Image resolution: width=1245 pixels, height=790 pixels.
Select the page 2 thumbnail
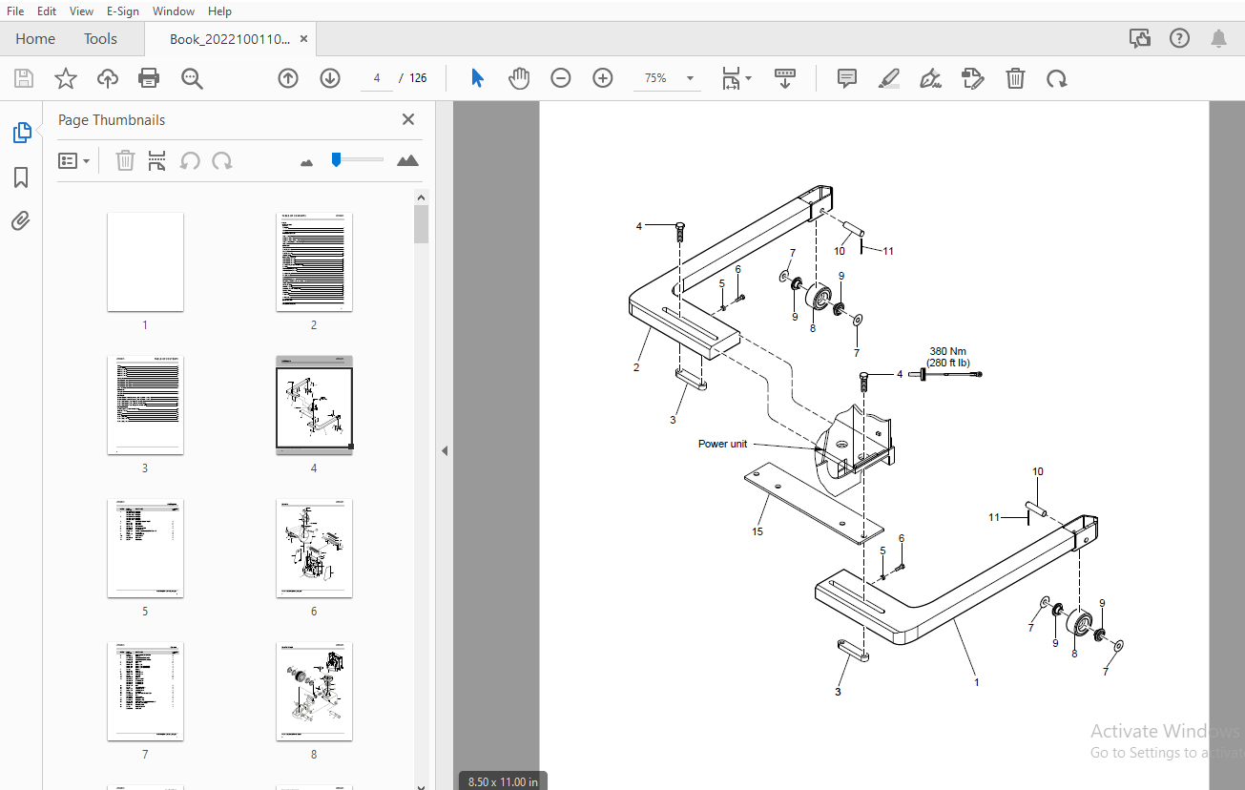click(314, 262)
